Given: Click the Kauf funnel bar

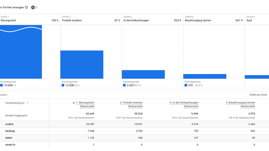Looking at the screenshot, I should 257,77.
